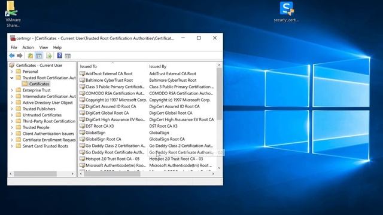This screenshot has width=383, height=215.
Task: Expand Certificate Enrollment Requests node
Action: click(12, 140)
